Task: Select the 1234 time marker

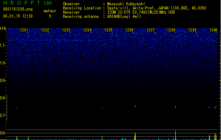Action: 87,30
